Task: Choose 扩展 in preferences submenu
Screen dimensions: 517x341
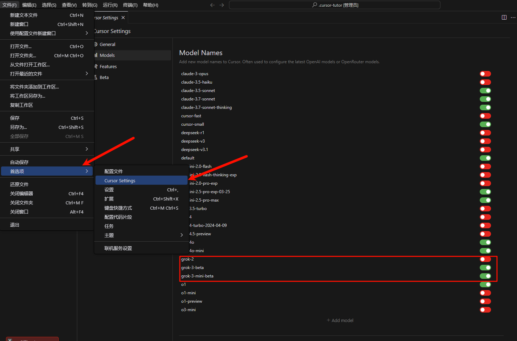Action: (x=141, y=199)
